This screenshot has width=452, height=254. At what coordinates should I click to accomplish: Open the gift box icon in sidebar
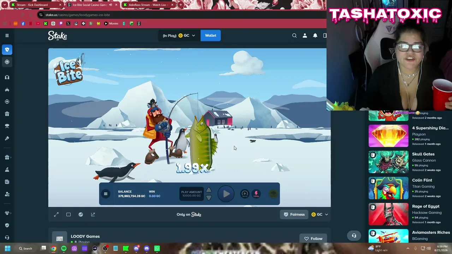(7, 114)
